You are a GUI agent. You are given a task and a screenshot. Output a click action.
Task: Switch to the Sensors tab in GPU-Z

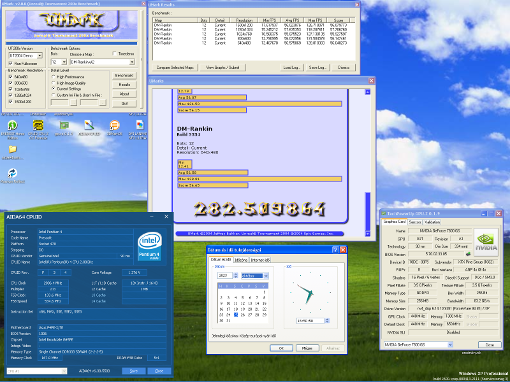click(415, 222)
